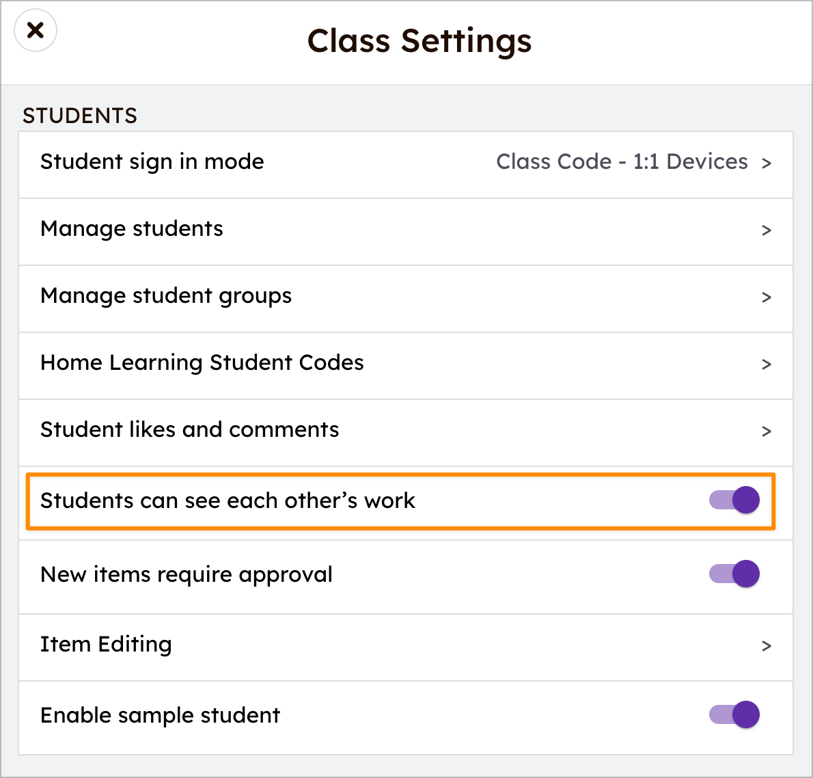This screenshot has height=778, width=813.
Task: Select the Class Settings title
Action: pyautogui.click(x=419, y=41)
